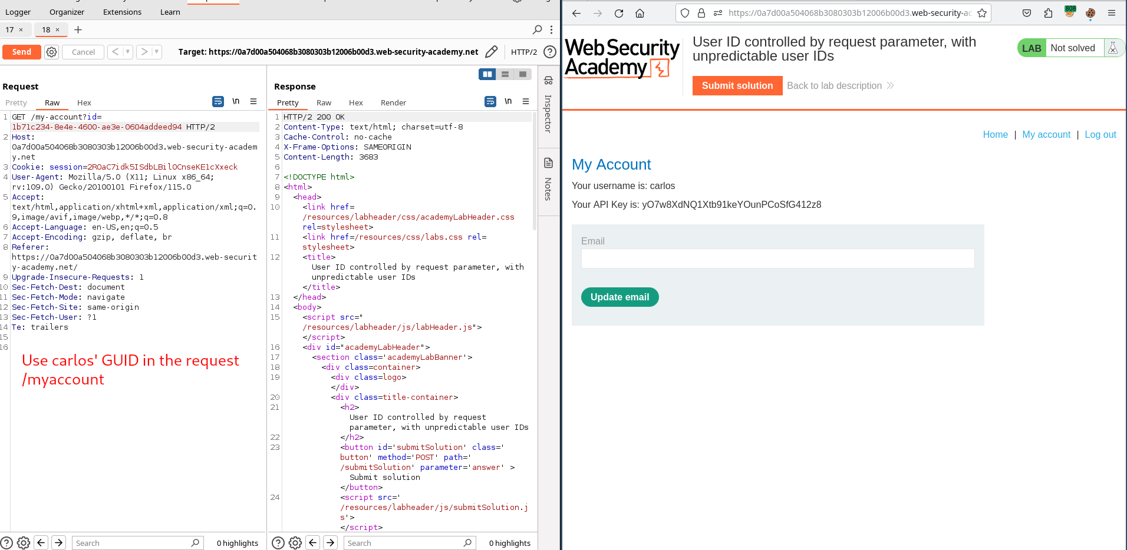Image resolution: width=1127 pixels, height=550 pixels.
Task: Reload page in Firefox
Action: click(619, 13)
